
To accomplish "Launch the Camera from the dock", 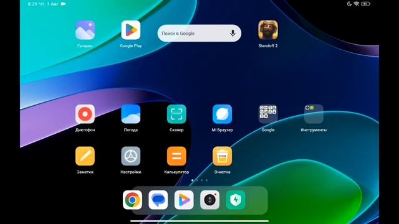I will click(x=209, y=200).
